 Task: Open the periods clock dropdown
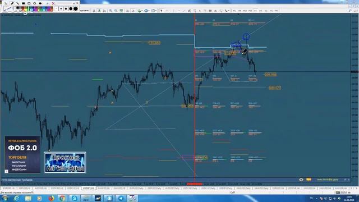click(x=146, y=11)
